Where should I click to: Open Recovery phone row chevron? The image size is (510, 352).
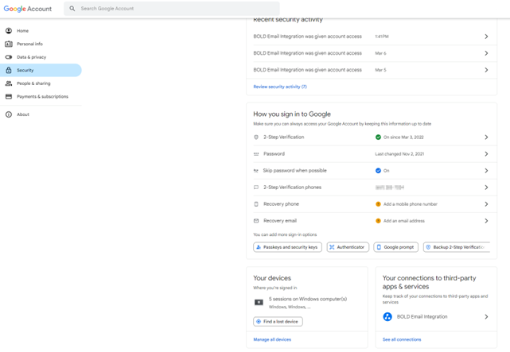[486, 204]
